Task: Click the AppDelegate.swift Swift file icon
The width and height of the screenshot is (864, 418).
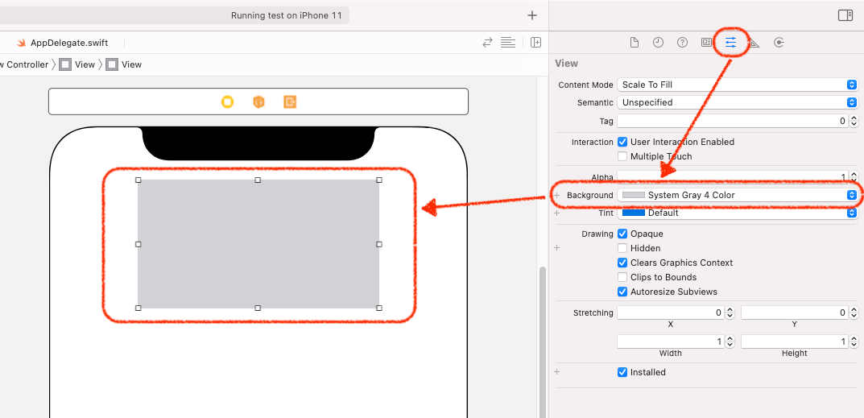Action: [22, 43]
